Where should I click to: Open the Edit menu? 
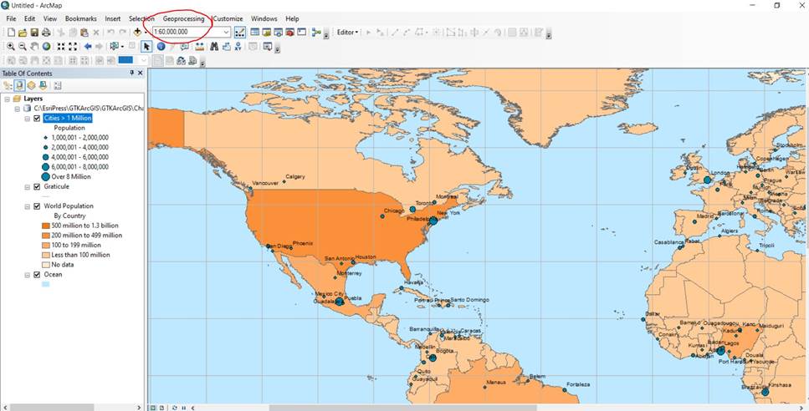29,18
